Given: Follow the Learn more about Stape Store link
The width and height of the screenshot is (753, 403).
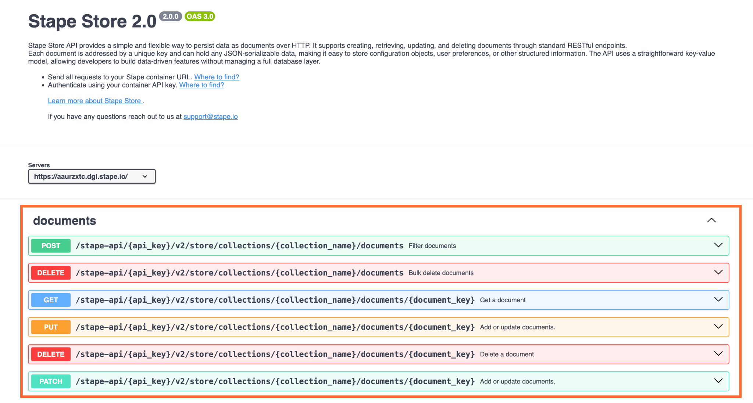Looking at the screenshot, I should (x=95, y=101).
